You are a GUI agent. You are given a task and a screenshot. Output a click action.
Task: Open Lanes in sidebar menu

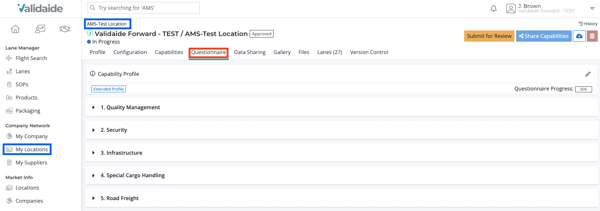pos(23,71)
